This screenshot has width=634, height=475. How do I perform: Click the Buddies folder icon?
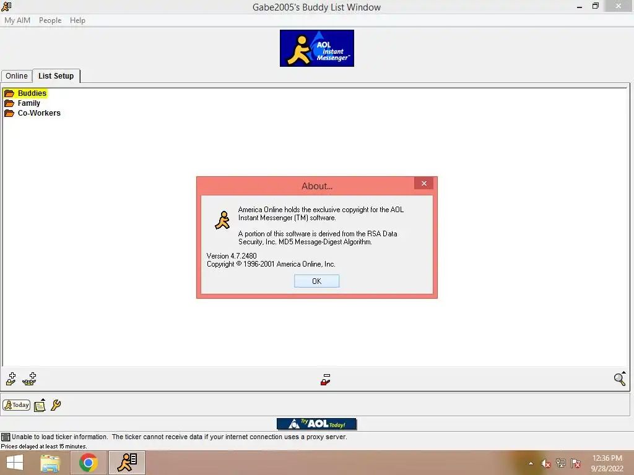pos(9,93)
